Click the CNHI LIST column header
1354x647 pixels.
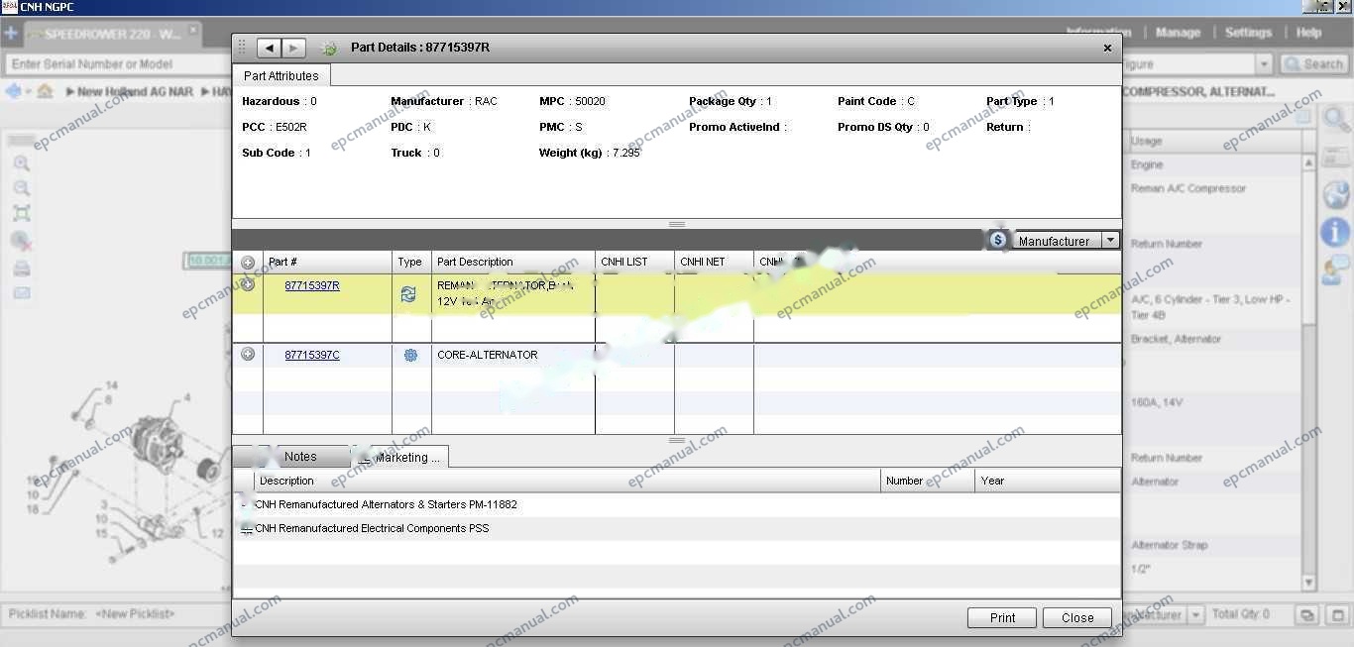tap(634, 262)
